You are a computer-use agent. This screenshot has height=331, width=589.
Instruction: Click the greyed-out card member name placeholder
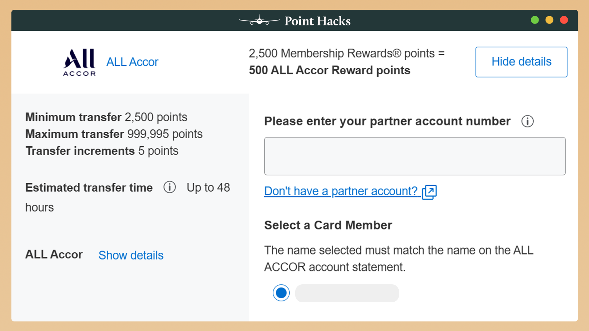point(347,293)
